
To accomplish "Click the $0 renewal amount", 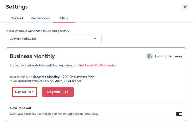I will point(79,81).
